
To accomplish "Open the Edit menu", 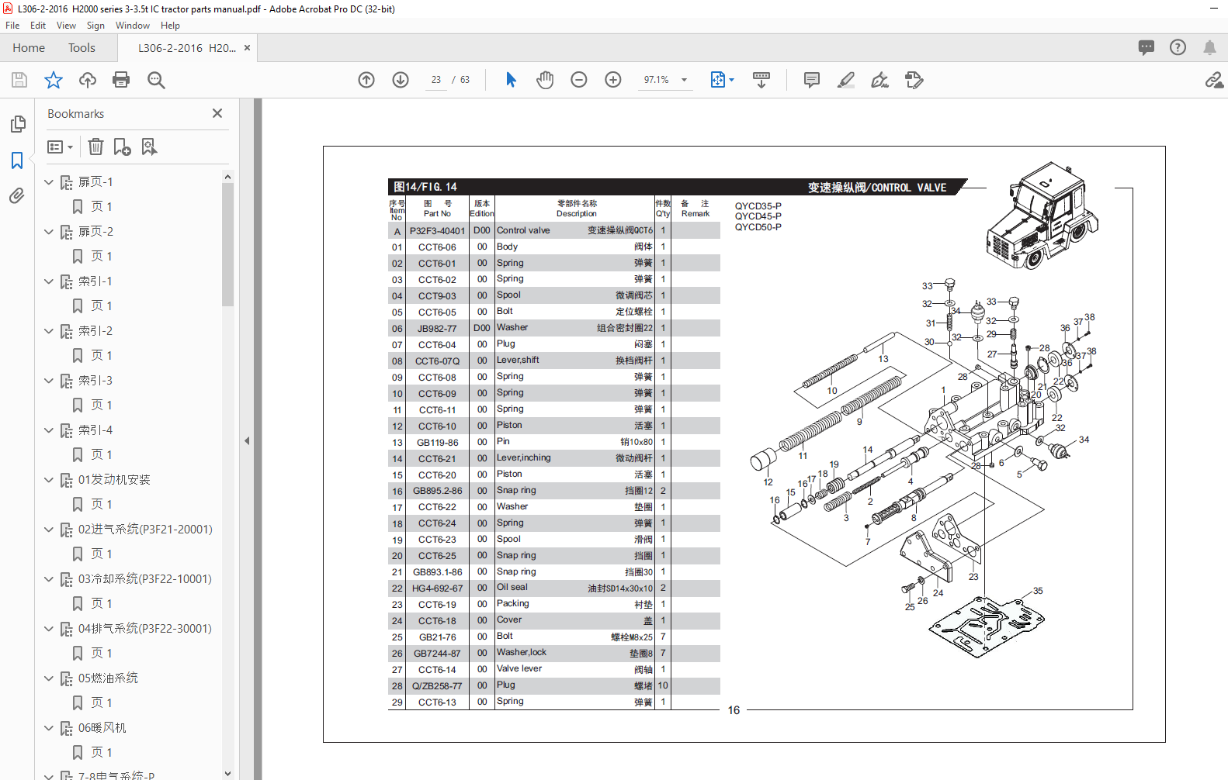I will tap(38, 26).
